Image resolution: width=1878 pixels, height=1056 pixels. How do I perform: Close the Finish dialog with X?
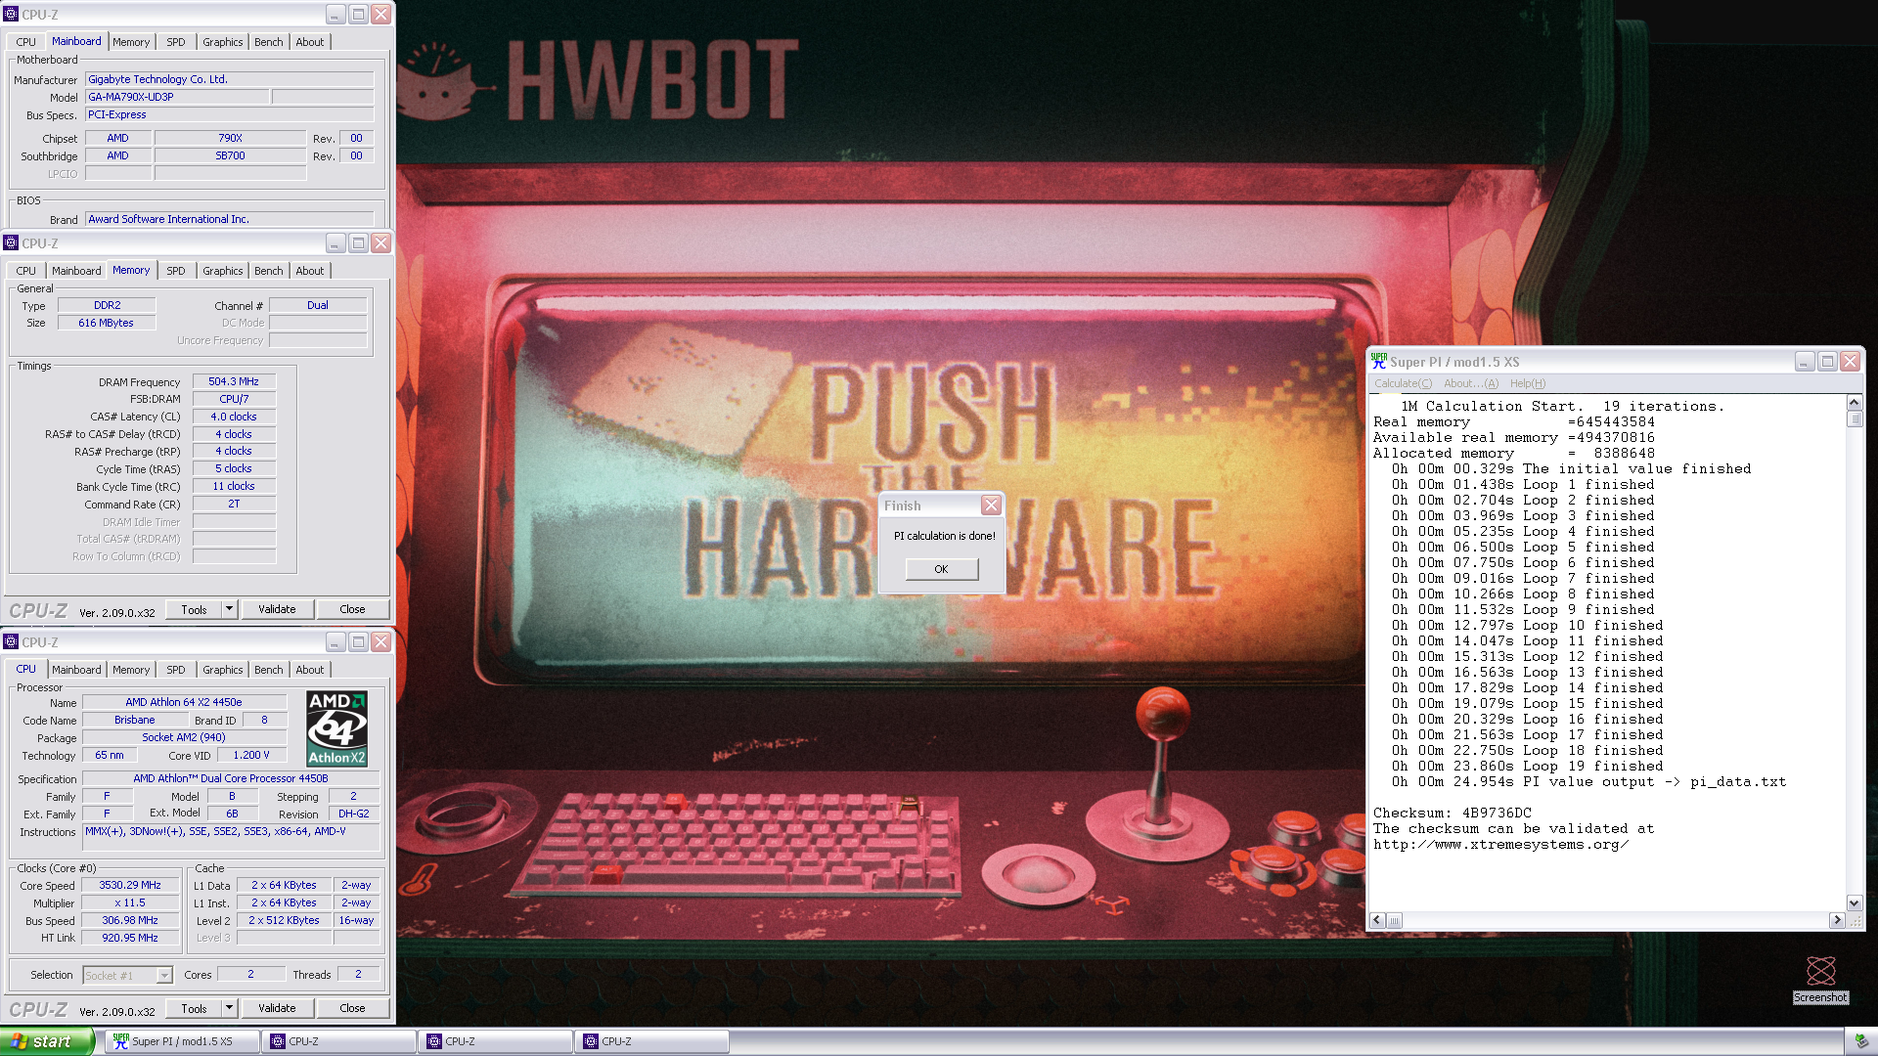pos(991,505)
